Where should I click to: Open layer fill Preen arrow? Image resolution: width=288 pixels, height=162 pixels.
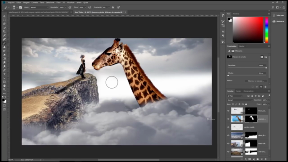(x=269, y=104)
